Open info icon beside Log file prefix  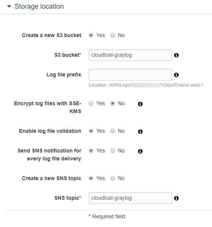176,75
